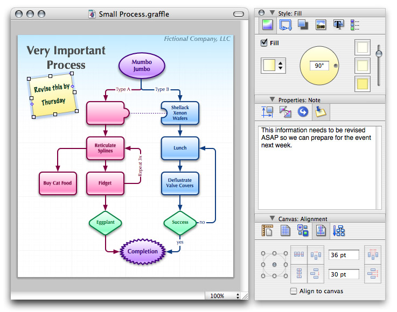Select the top-right alignment anchor point
Viewport: 397px width, 312px height.
pyautogui.click(x=285, y=253)
